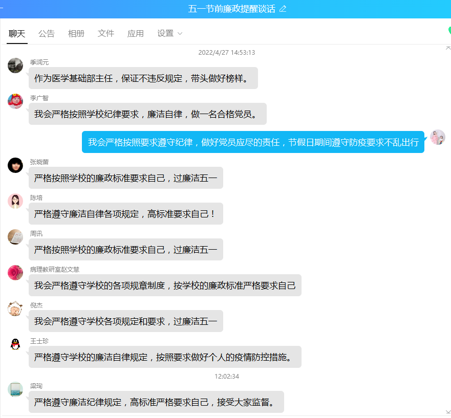Open 季润元's profile avatar

(15, 65)
